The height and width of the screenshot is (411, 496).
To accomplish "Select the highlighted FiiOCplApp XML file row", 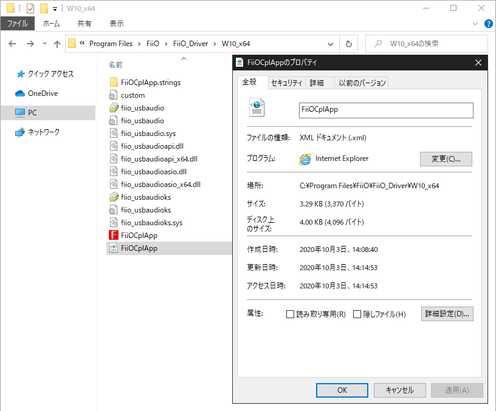I will point(169,248).
